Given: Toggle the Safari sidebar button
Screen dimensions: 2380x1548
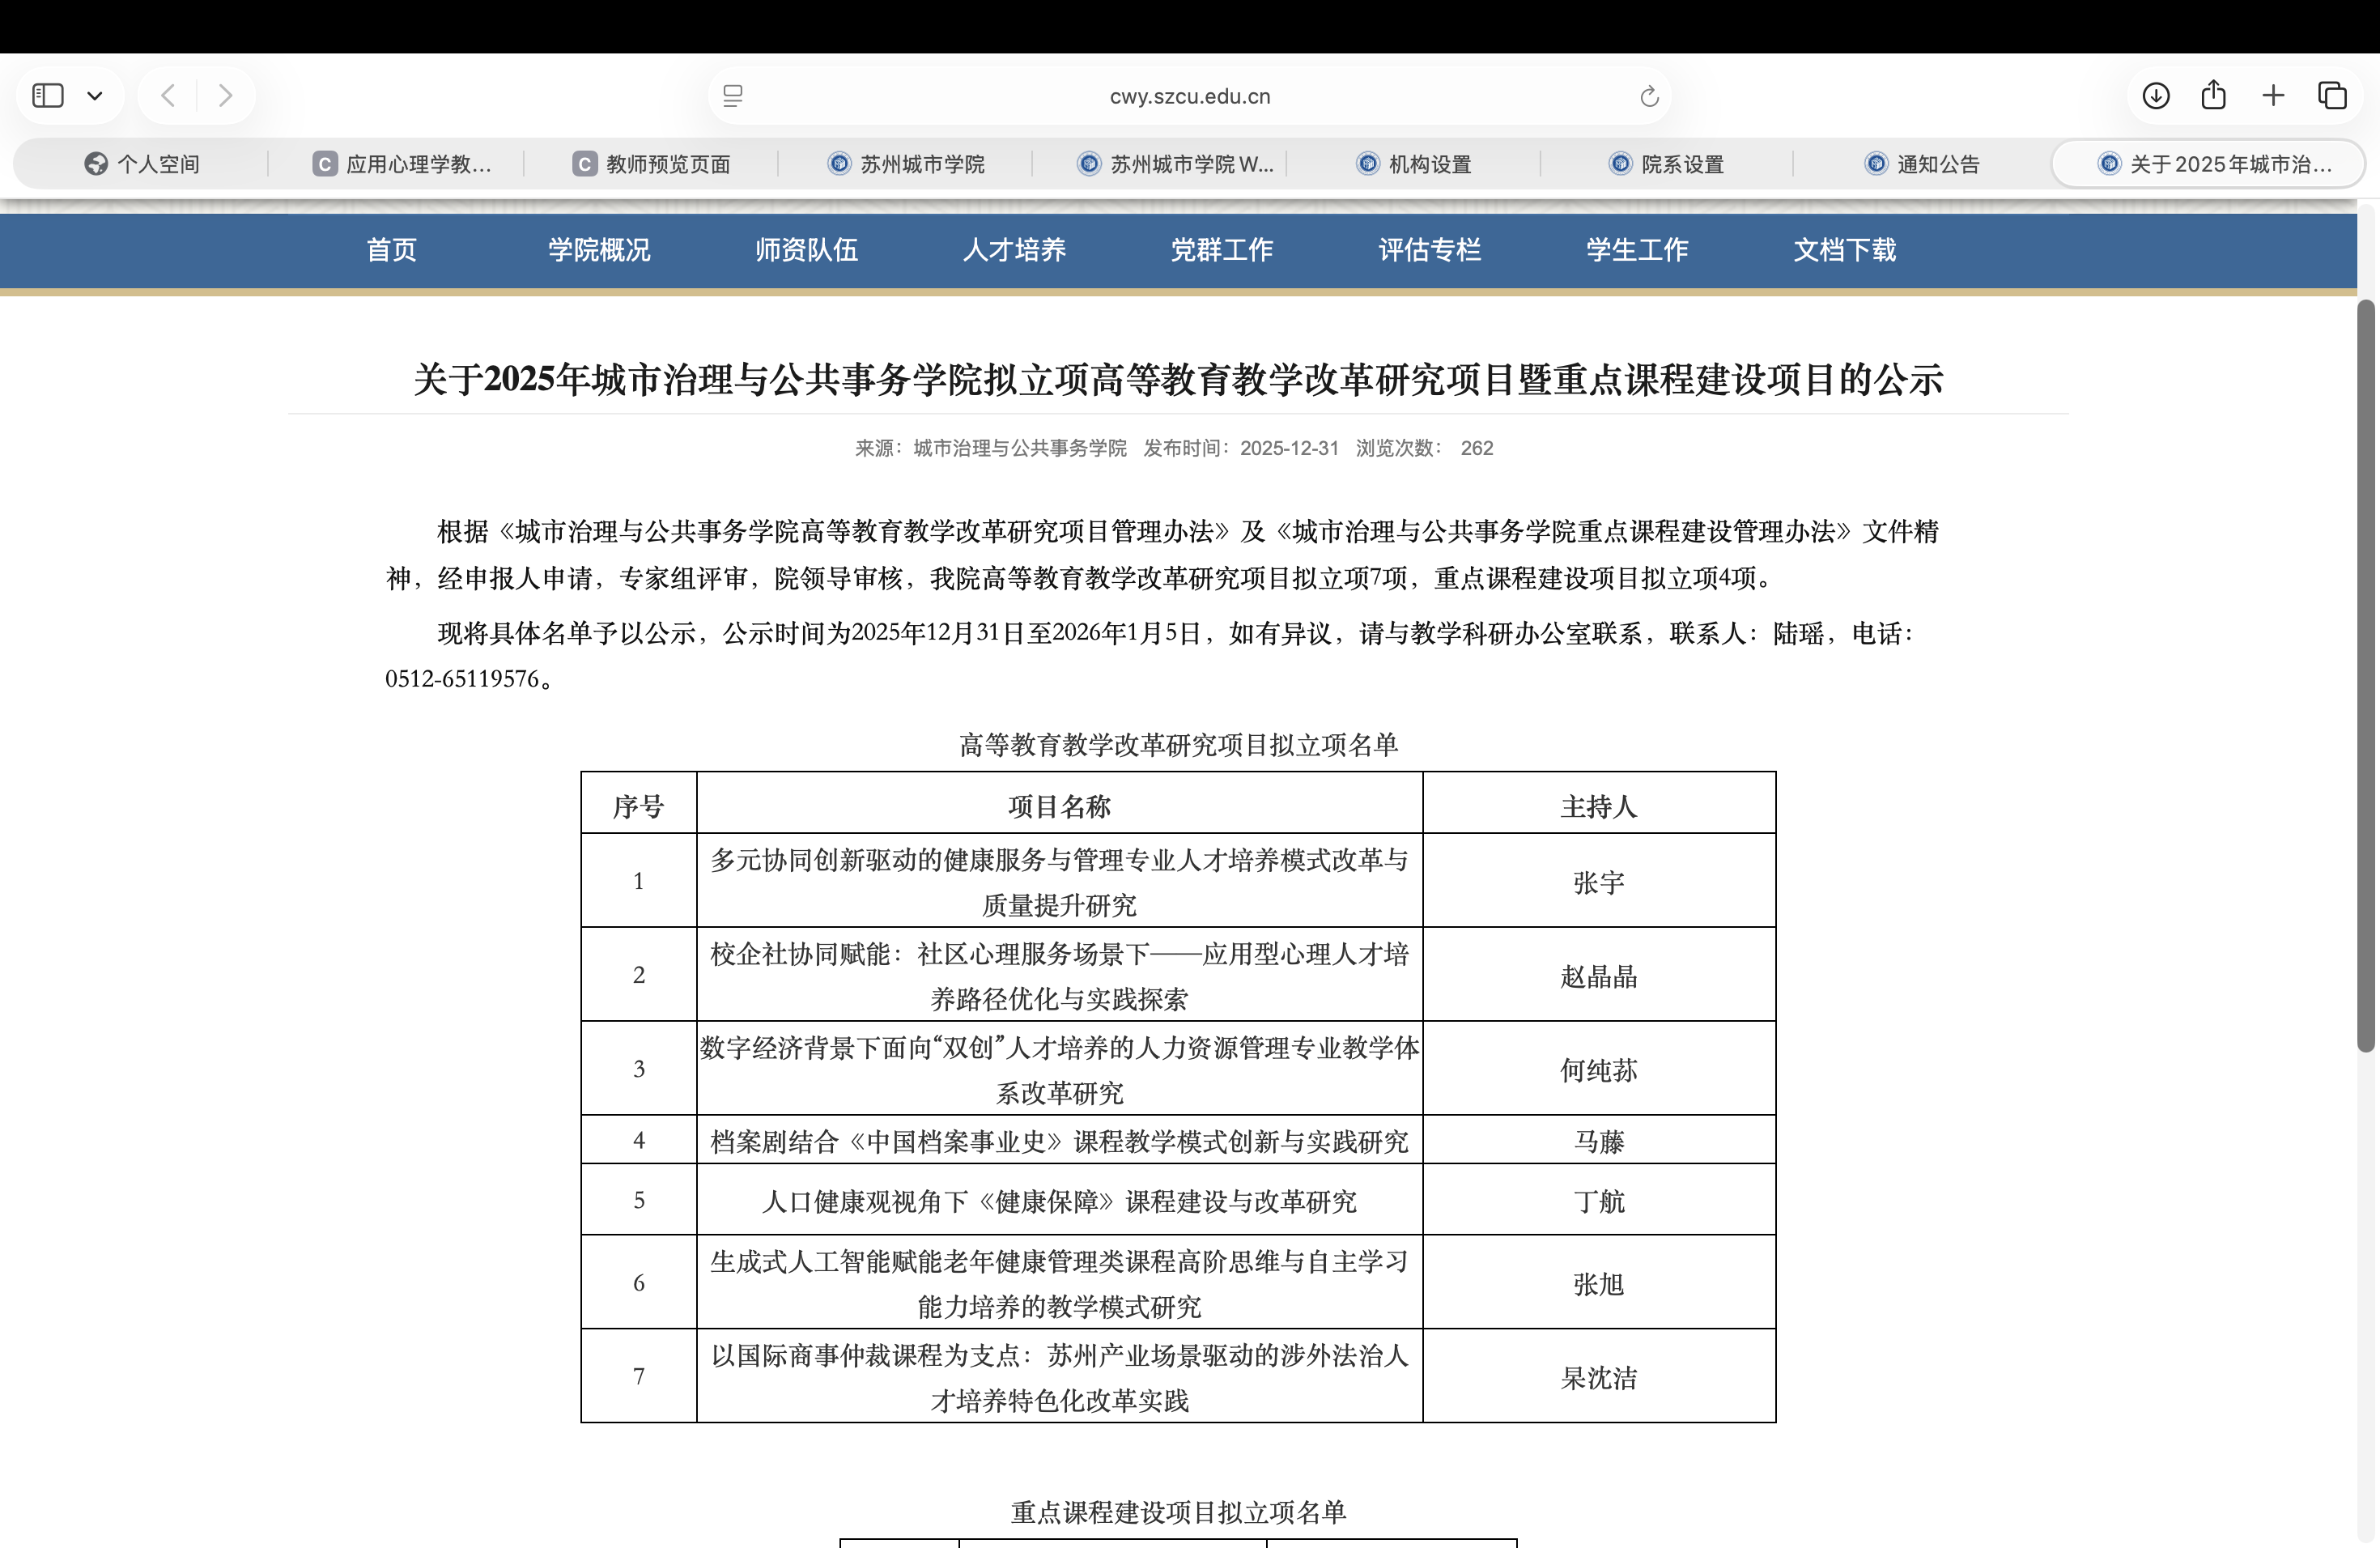Looking at the screenshot, I should click(x=48, y=96).
